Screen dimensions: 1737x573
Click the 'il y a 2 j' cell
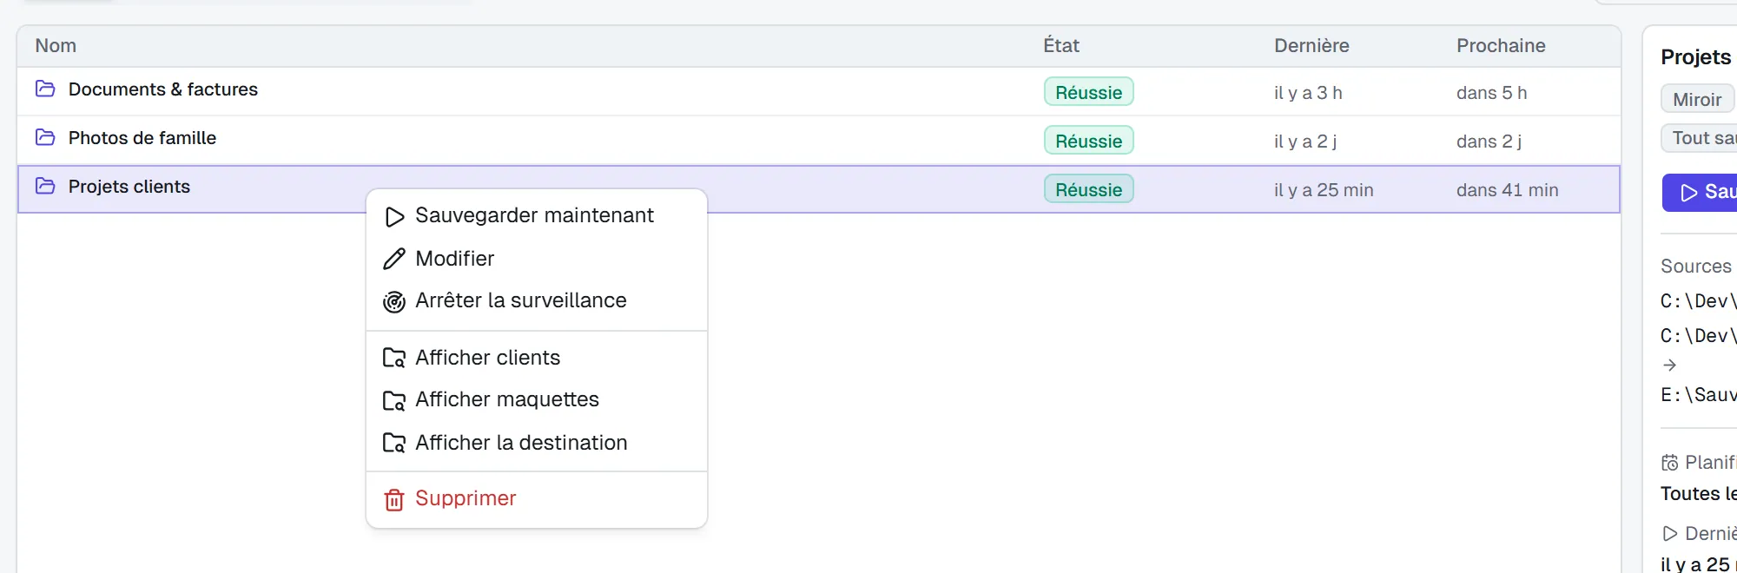(x=1305, y=142)
